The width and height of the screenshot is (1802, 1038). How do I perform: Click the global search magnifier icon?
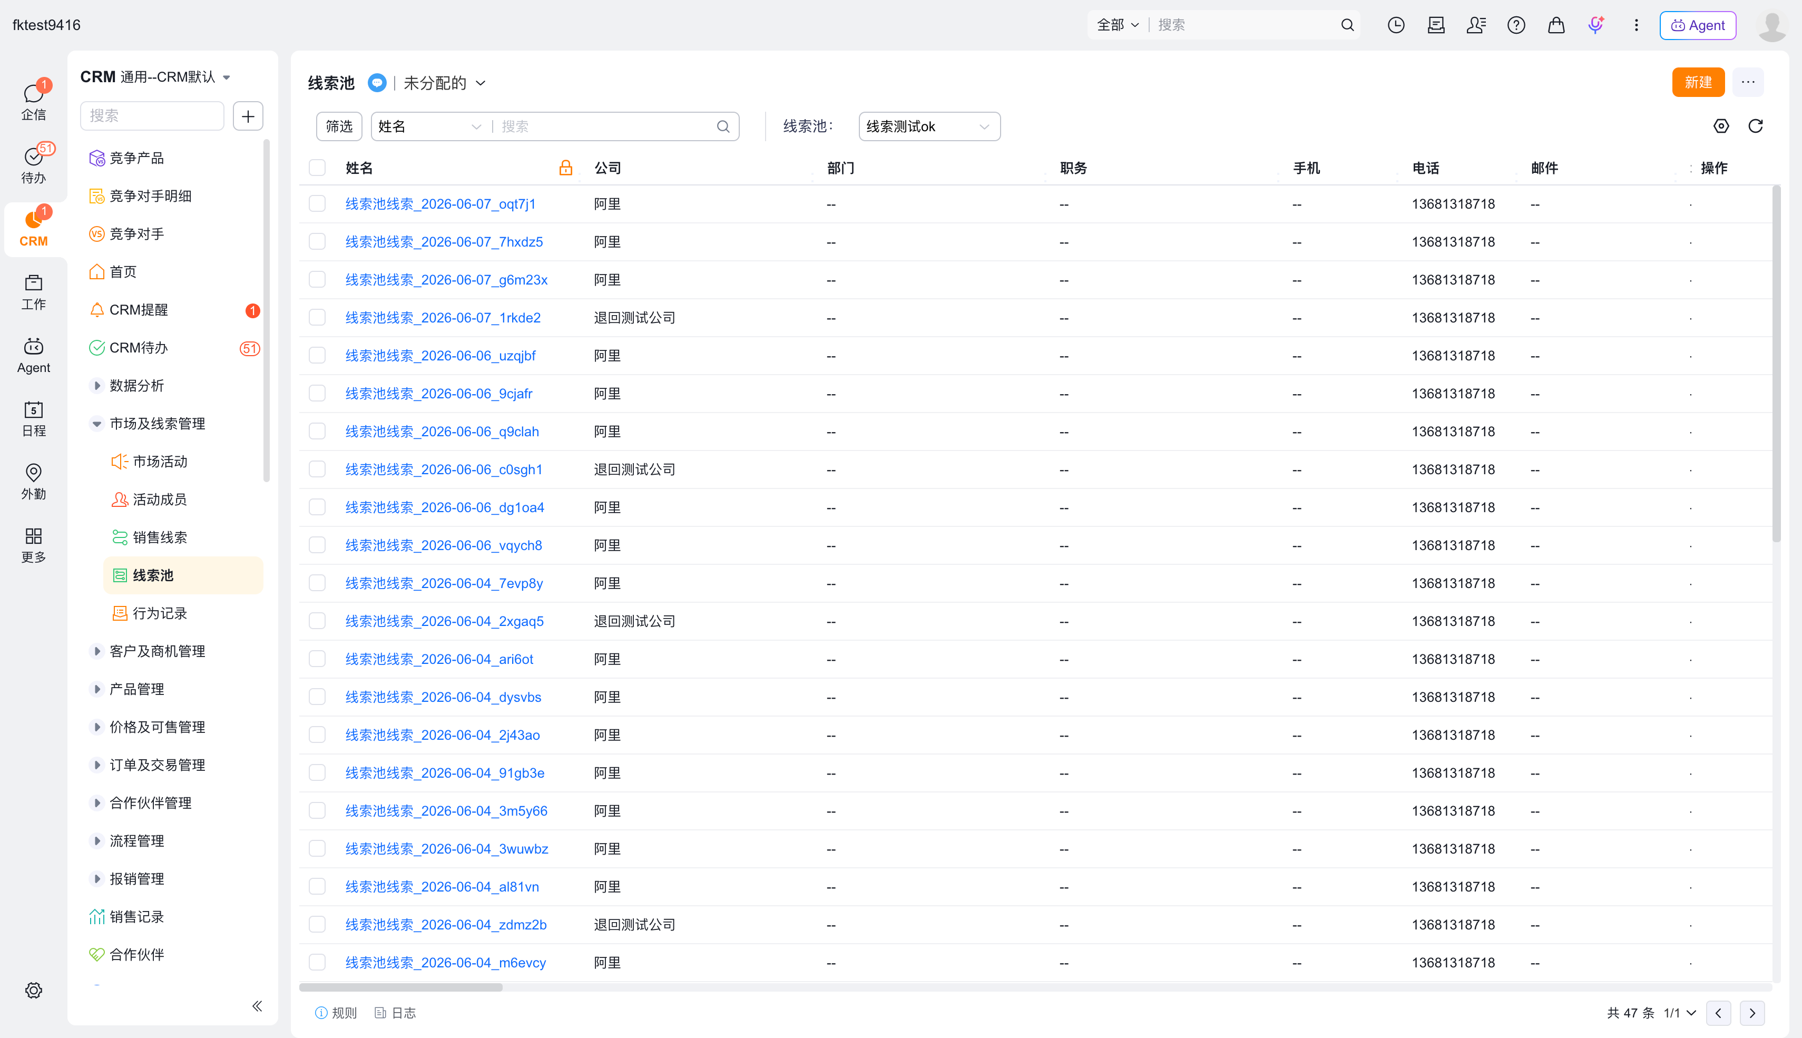pos(1347,25)
